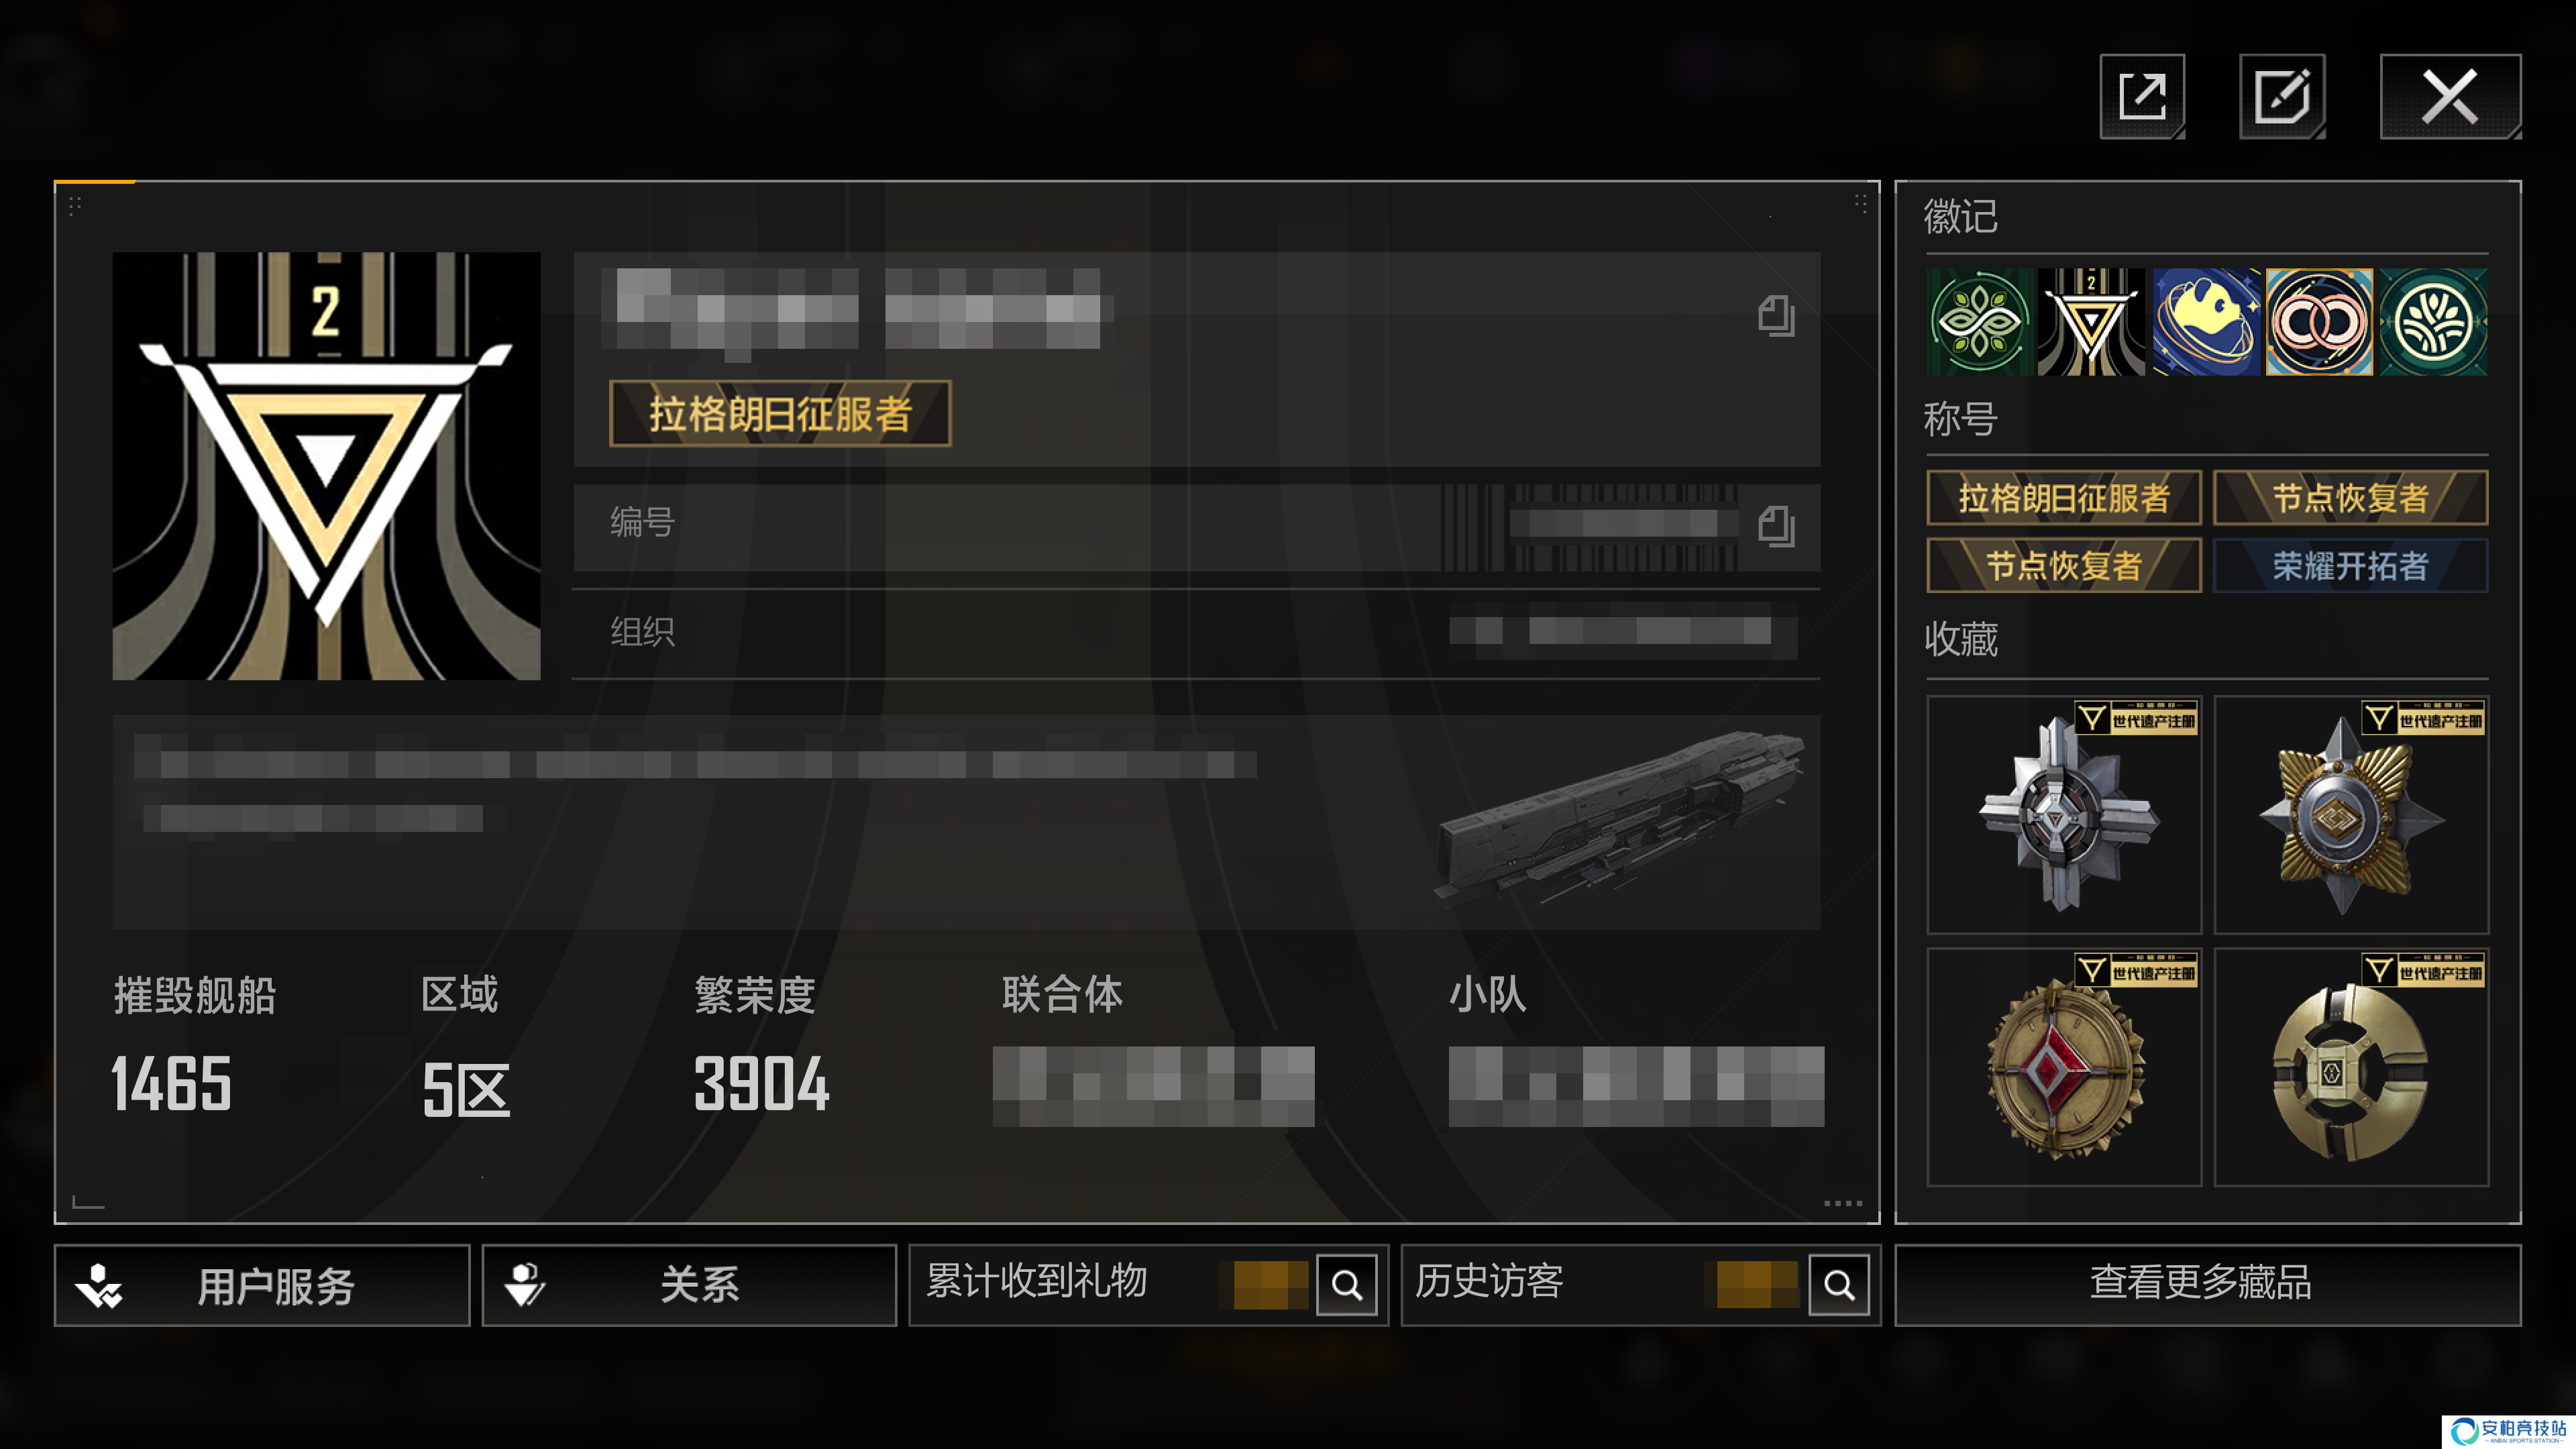Select the tree emblem badge

[x=2433, y=322]
